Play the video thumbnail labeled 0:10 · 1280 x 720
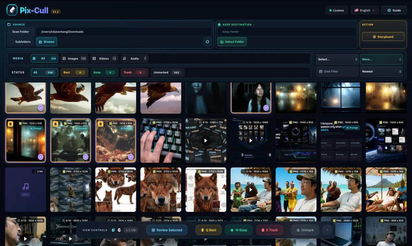This screenshot has height=246, width=412. pyautogui.click(x=206, y=140)
